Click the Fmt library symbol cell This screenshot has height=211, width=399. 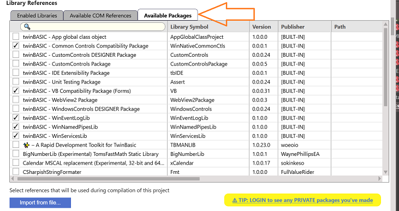click(x=209, y=172)
